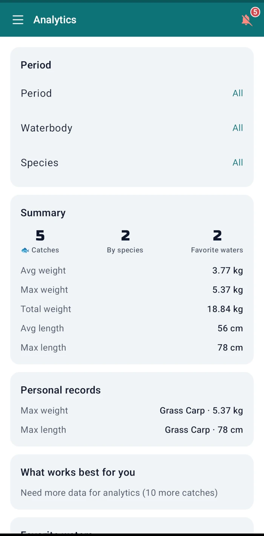Tap the fish icon beside Catches
Viewport: 264px width, 536px height.
click(25, 250)
